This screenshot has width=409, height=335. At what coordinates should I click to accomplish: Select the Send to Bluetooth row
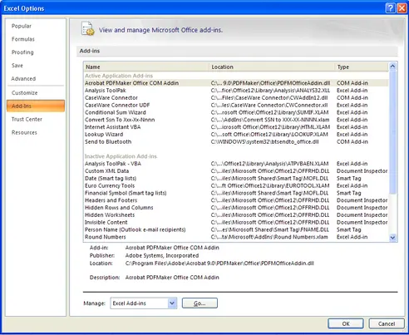[236, 141]
